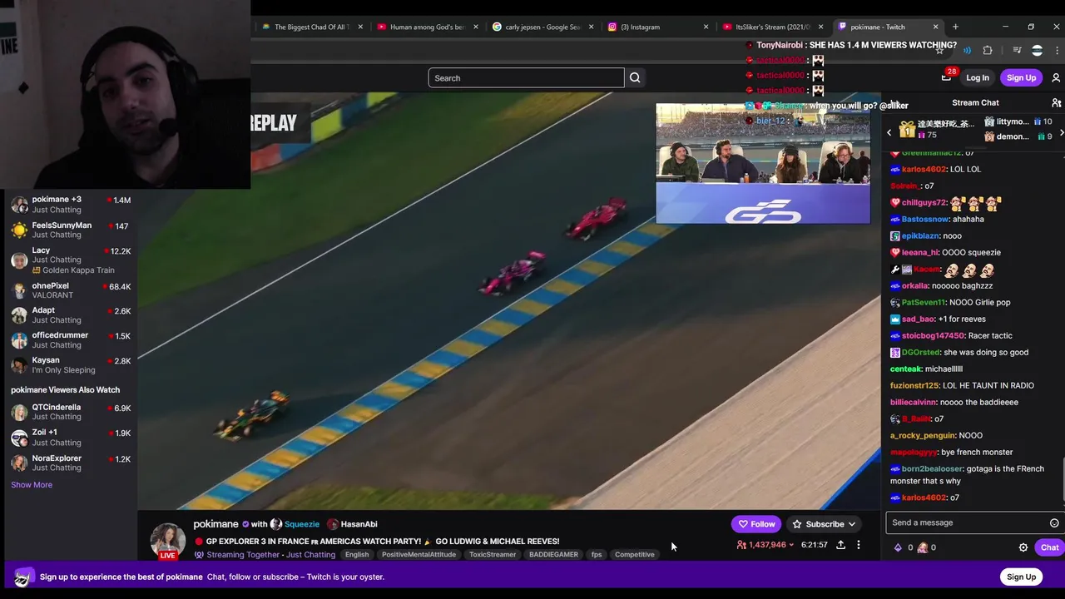Switch to Human among God's YouTube tab
The height and width of the screenshot is (599, 1065).
point(426,27)
